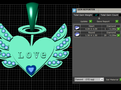Click the Heart gem thumbnail
The width and height of the screenshot is (121, 90).
[x=77, y=27]
